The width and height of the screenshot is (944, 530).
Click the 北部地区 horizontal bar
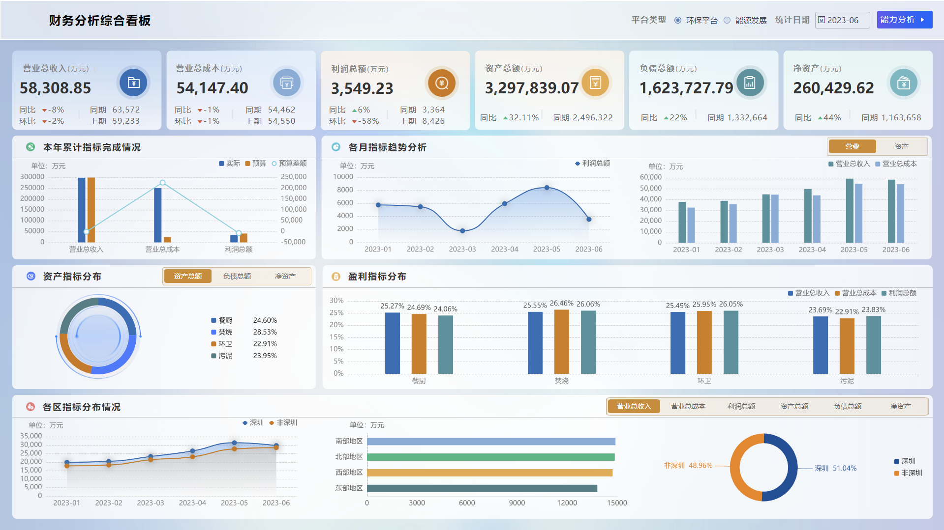[490, 457]
